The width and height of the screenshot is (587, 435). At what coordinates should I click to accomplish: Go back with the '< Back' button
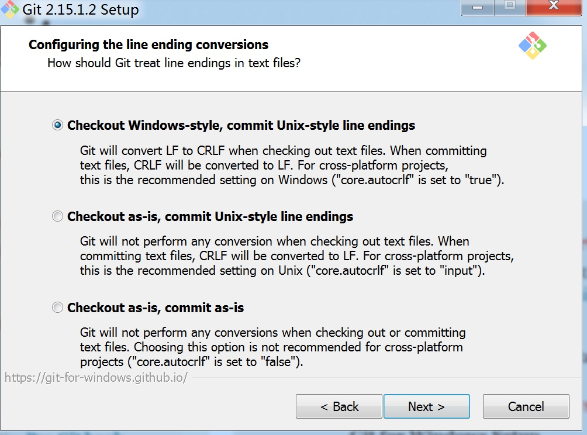pyautogui.click(x=339, y=406)
